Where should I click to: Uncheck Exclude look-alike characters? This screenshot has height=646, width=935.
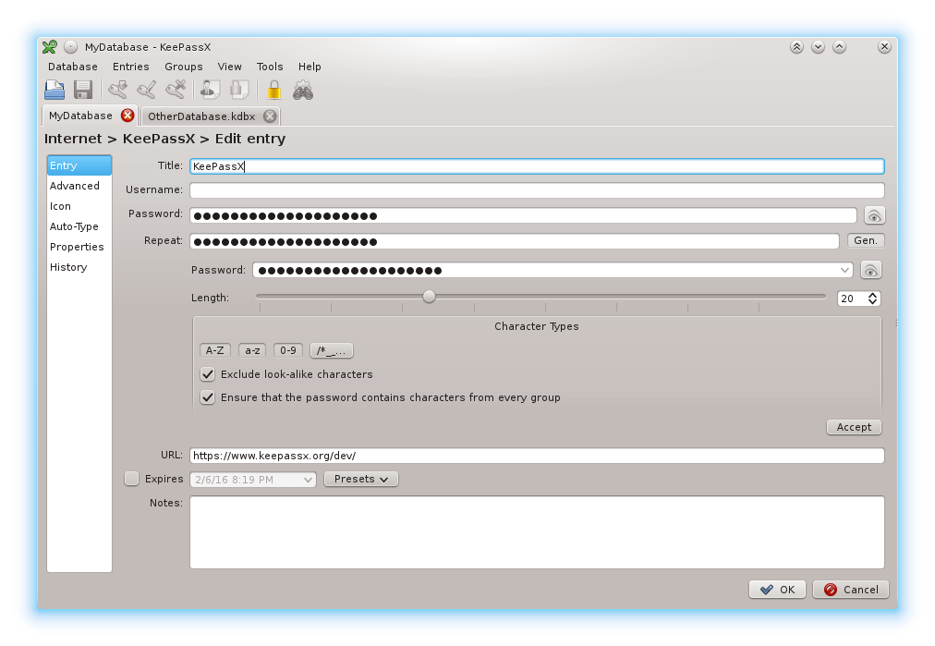pyautogui.click(x=207, y=374)
